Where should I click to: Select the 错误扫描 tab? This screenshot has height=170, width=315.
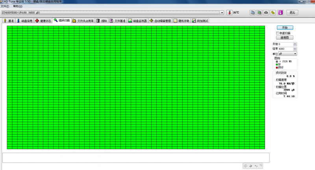62,20
